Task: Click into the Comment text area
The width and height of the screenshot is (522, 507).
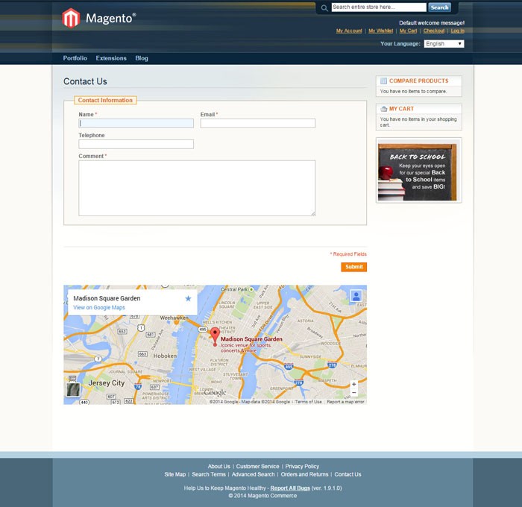Action: tap(197, 188)
